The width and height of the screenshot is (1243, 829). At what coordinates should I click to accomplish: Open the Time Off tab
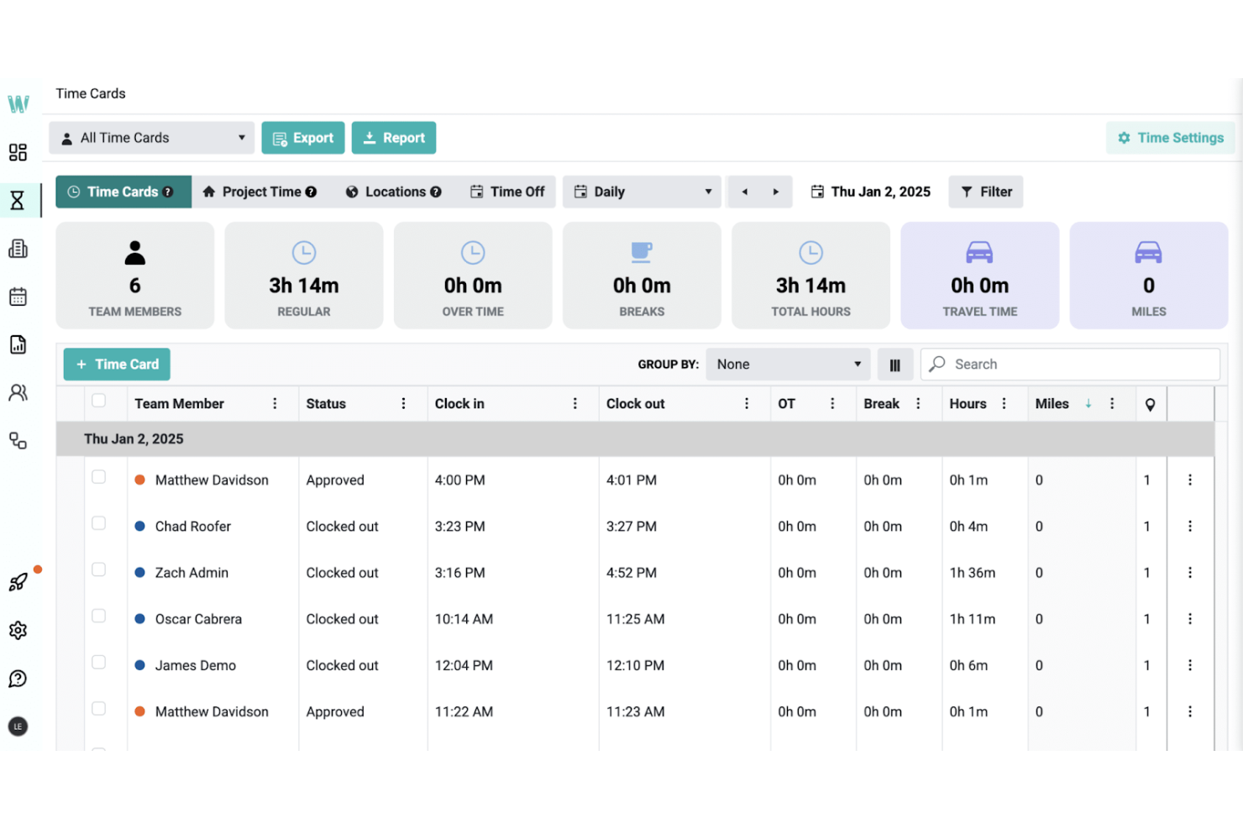[507, 192]
